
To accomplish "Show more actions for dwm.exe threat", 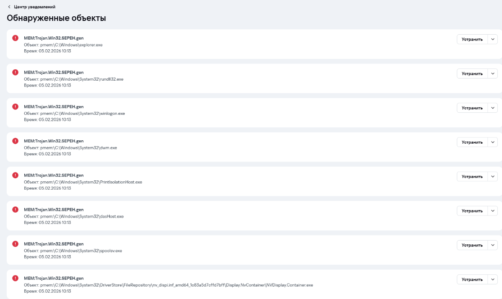I will pyautogui.click(x=493, y=142).
